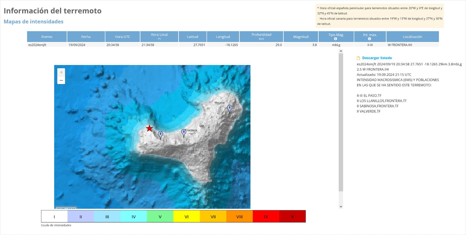Click the scroll down arrow of listing panel
466x235 pixels.
[341, 206]
